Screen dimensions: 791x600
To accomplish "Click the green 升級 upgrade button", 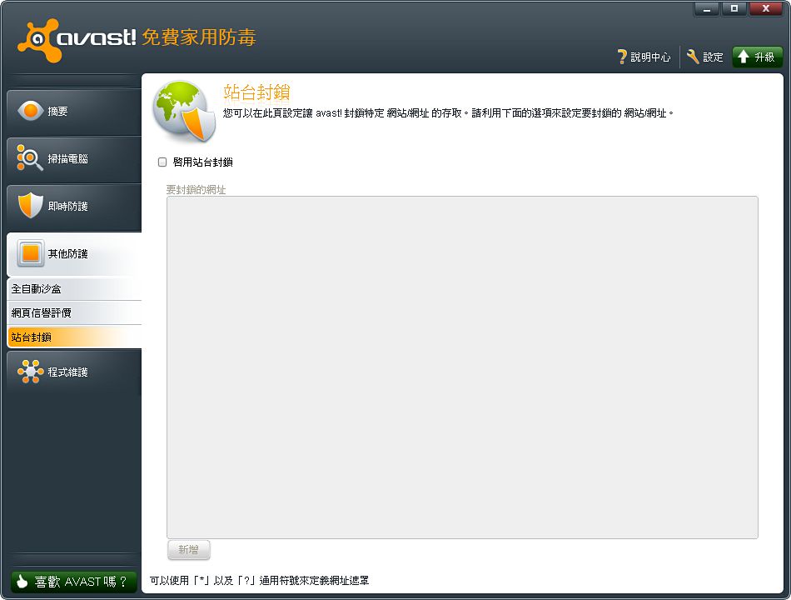I will pos(757,57).
